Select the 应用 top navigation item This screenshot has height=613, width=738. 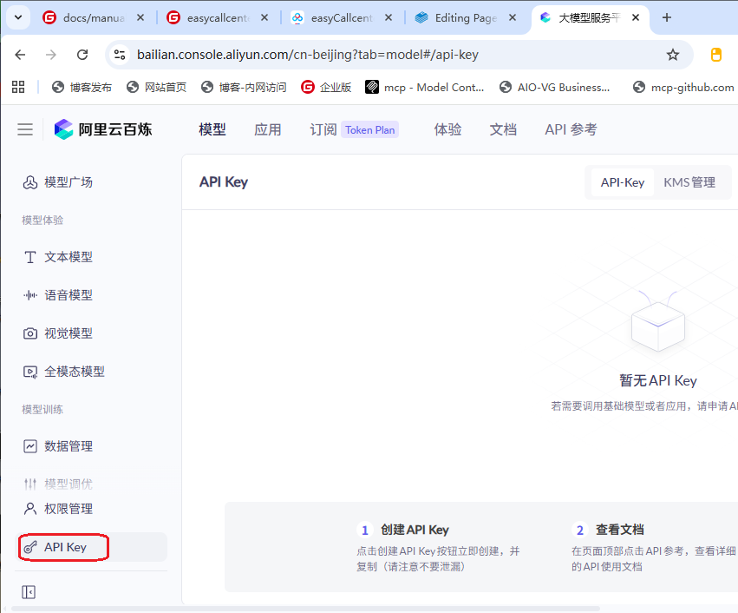268,129
